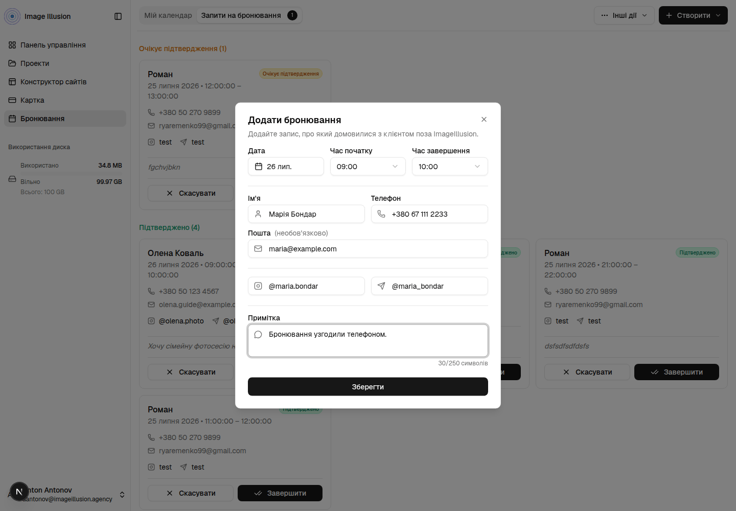Expand Час завершення dropdown 10:00

(x=450, y=167)
